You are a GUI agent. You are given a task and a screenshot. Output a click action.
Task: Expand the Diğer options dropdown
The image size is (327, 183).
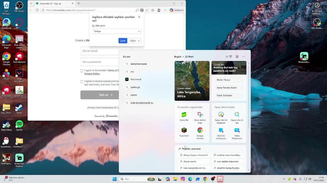135,41
